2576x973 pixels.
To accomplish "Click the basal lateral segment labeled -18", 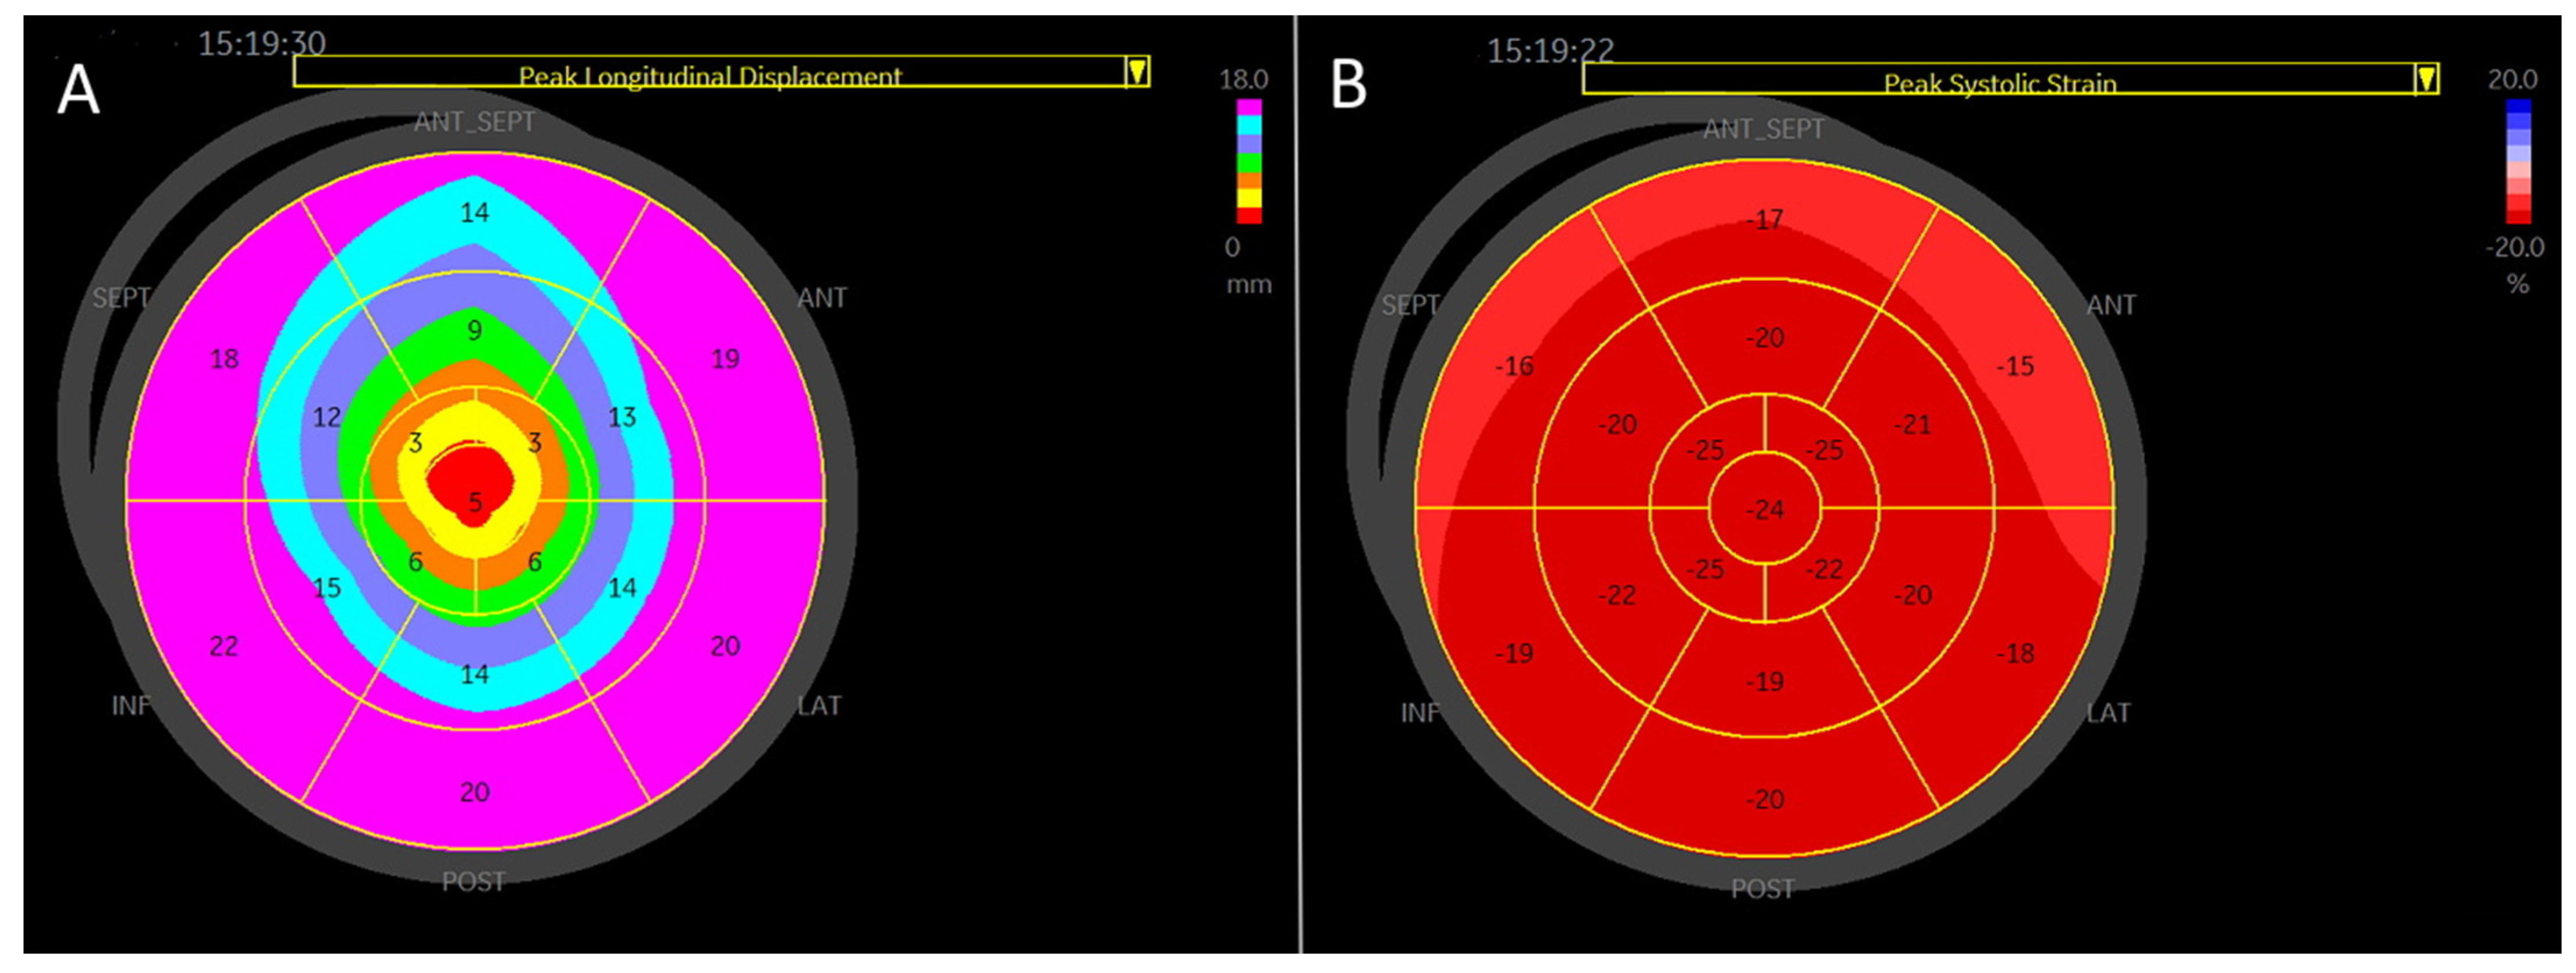I will pyautogui.click(x=2015, y=654).
